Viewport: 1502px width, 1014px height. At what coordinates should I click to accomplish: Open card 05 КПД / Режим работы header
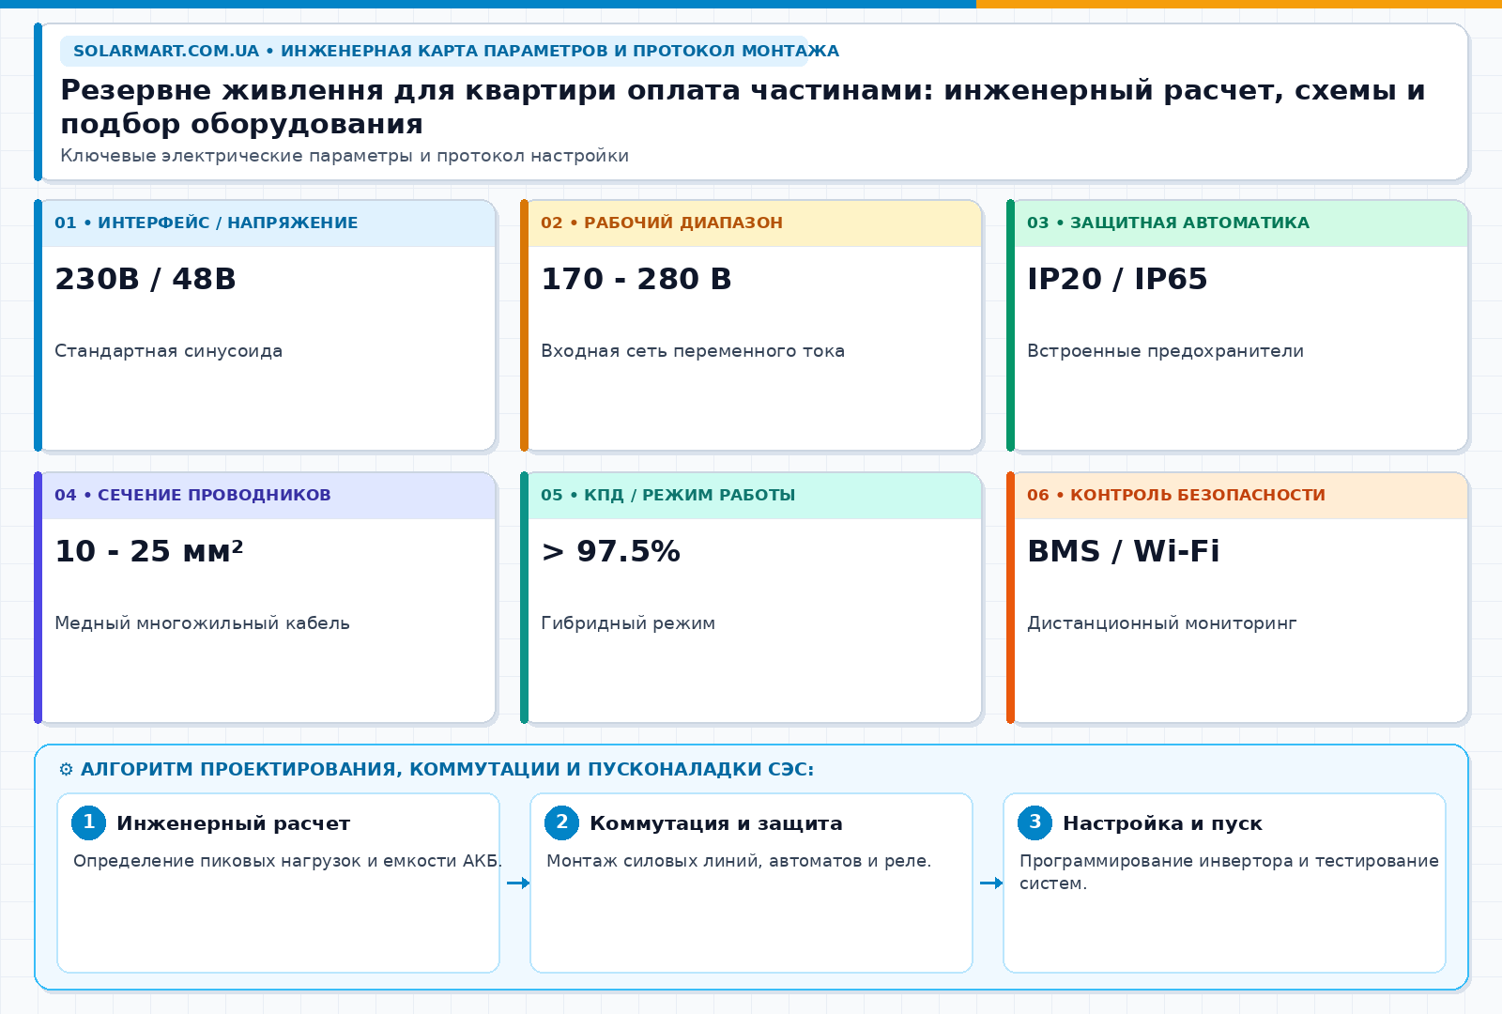(x=755, y=496)
